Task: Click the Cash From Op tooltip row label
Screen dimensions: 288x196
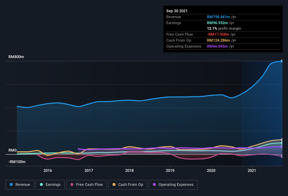Action: (179, 40)
